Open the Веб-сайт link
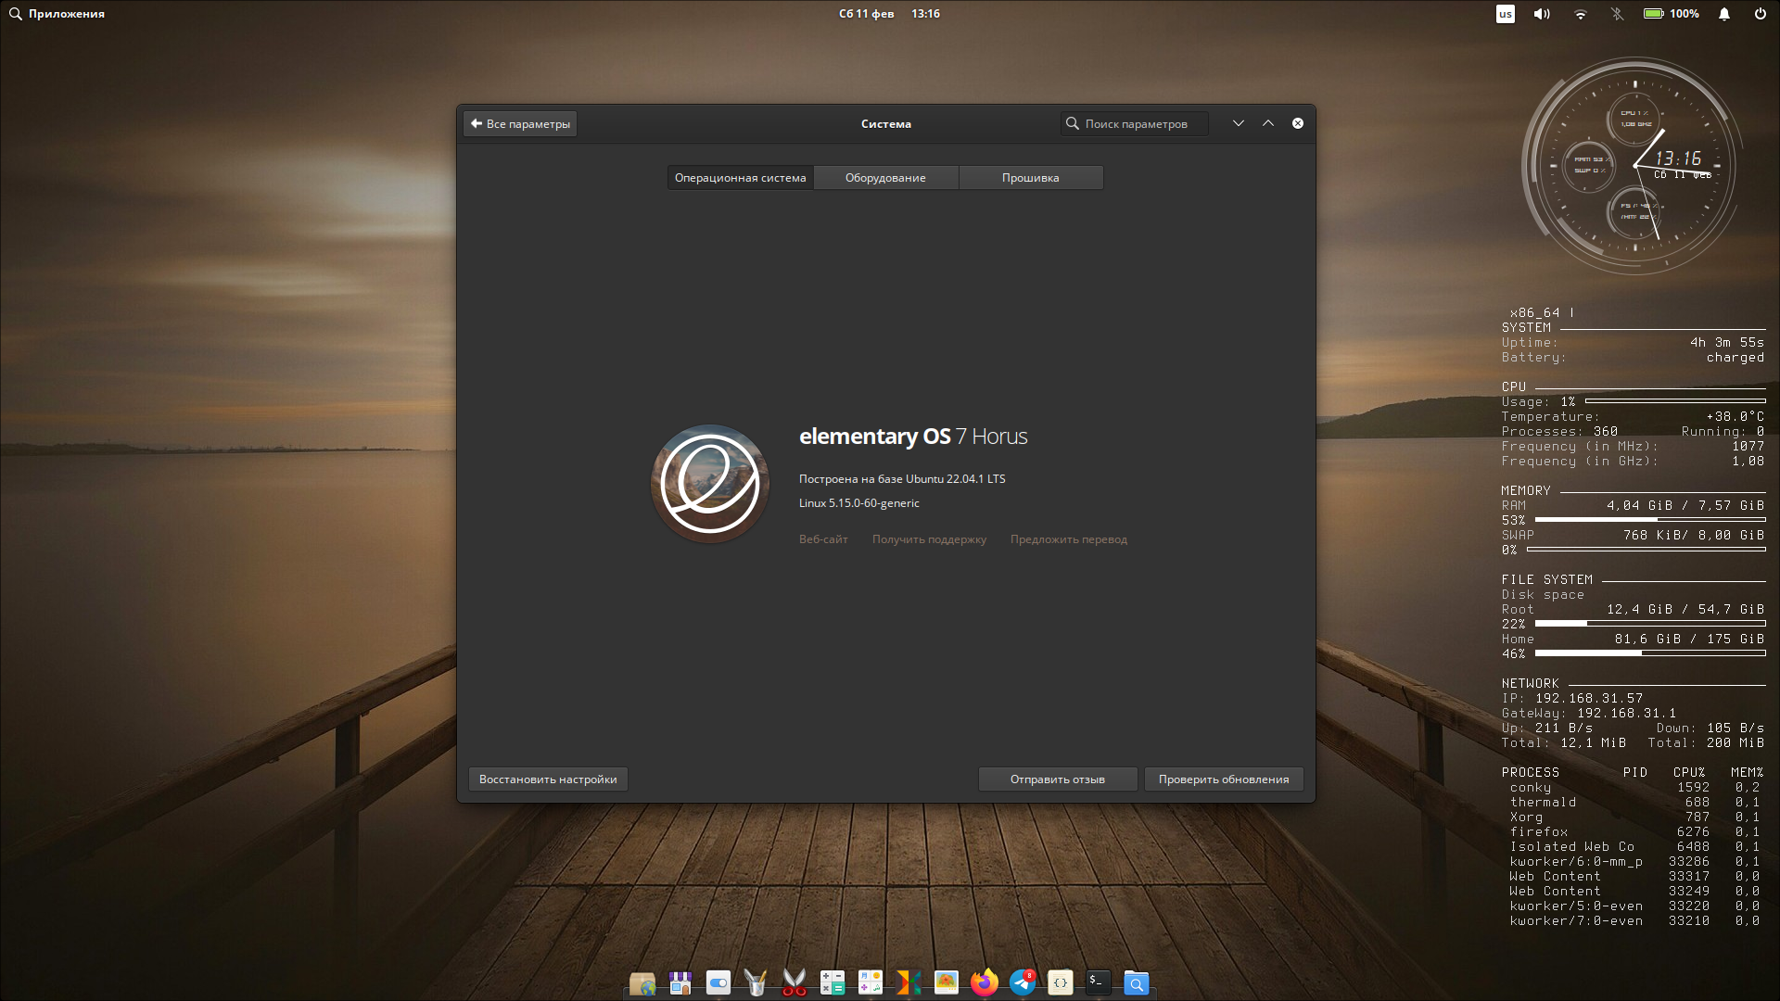The width and height of the screenshot is (1780, 1001). click(x=822, y=539)
